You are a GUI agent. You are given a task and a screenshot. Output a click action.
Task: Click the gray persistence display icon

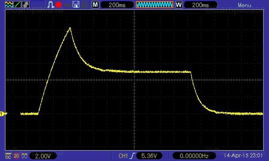pyautogui.click(x=26, y=4)
